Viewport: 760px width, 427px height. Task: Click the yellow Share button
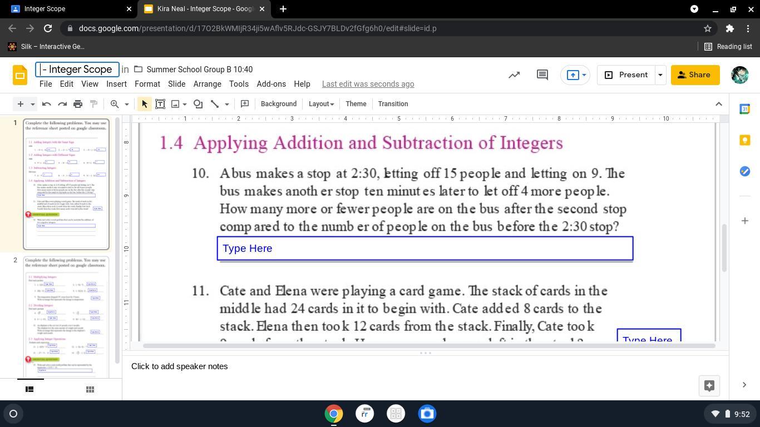coord(694,75)
